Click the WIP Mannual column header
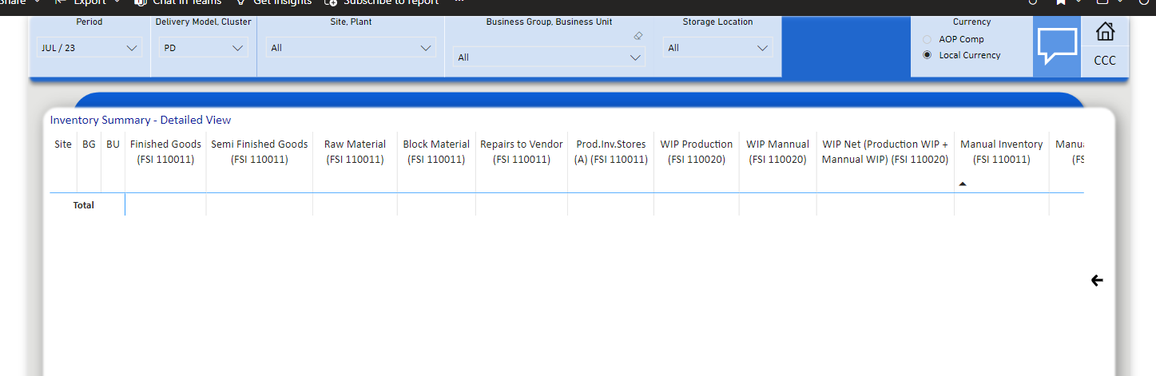This screenshot has width=1156, height=376. tap(777, 152)
